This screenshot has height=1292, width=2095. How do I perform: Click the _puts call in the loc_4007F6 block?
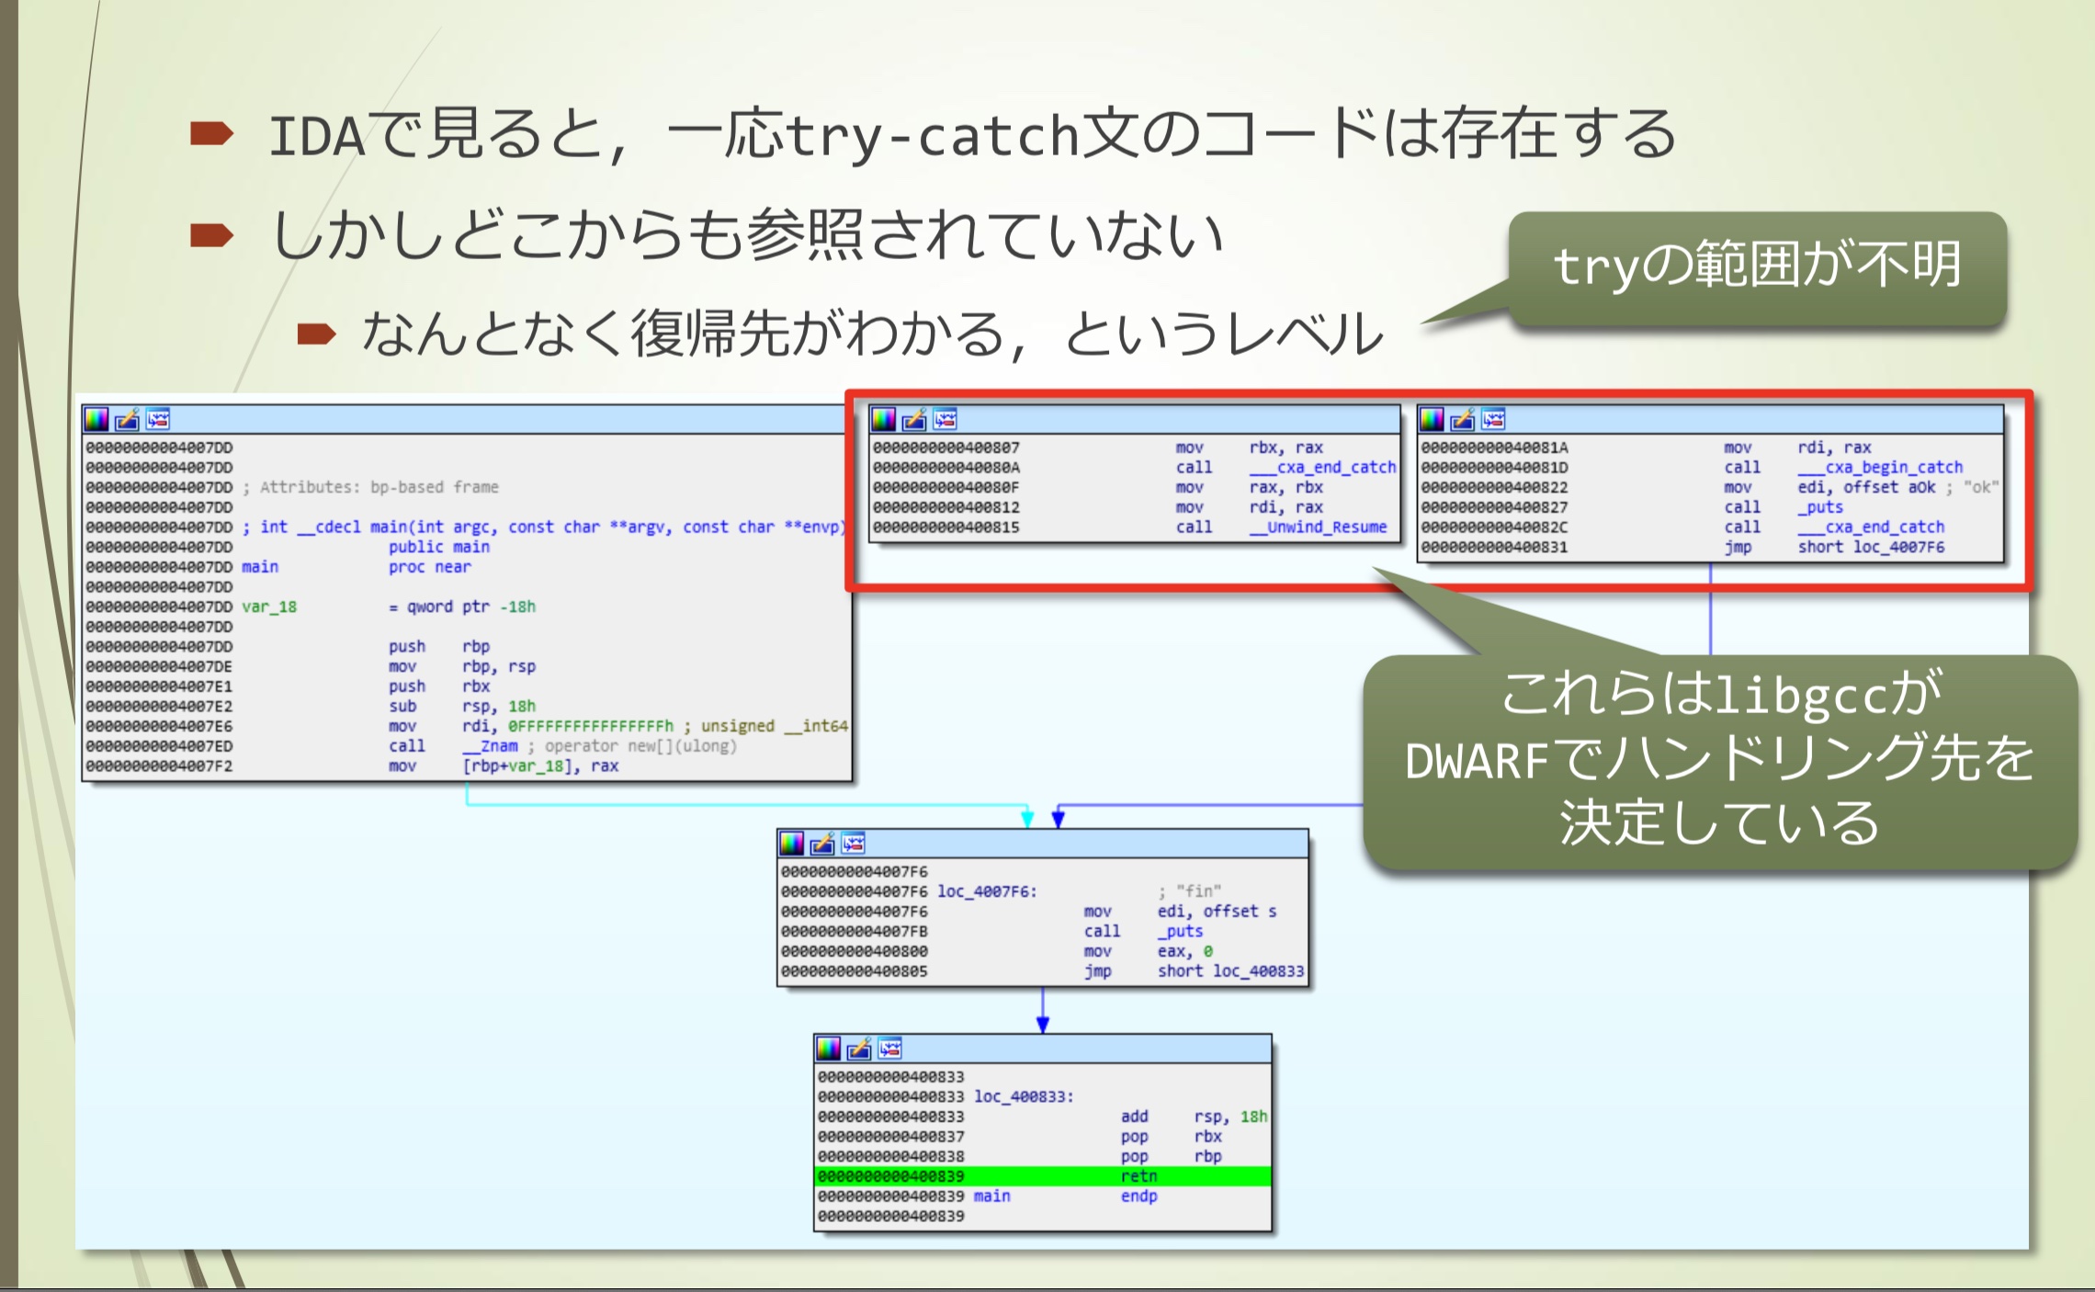pos(1180,932)
